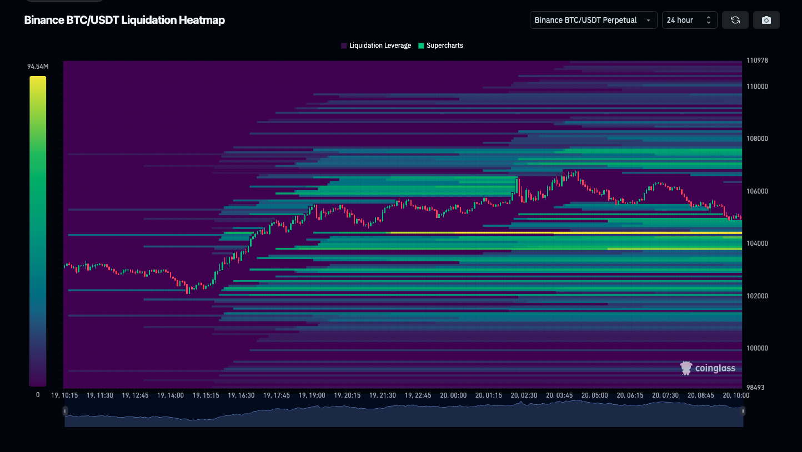This screenshot has height=452, width=802.
Task: Click the 110000 price axis label
Action: 757,87
